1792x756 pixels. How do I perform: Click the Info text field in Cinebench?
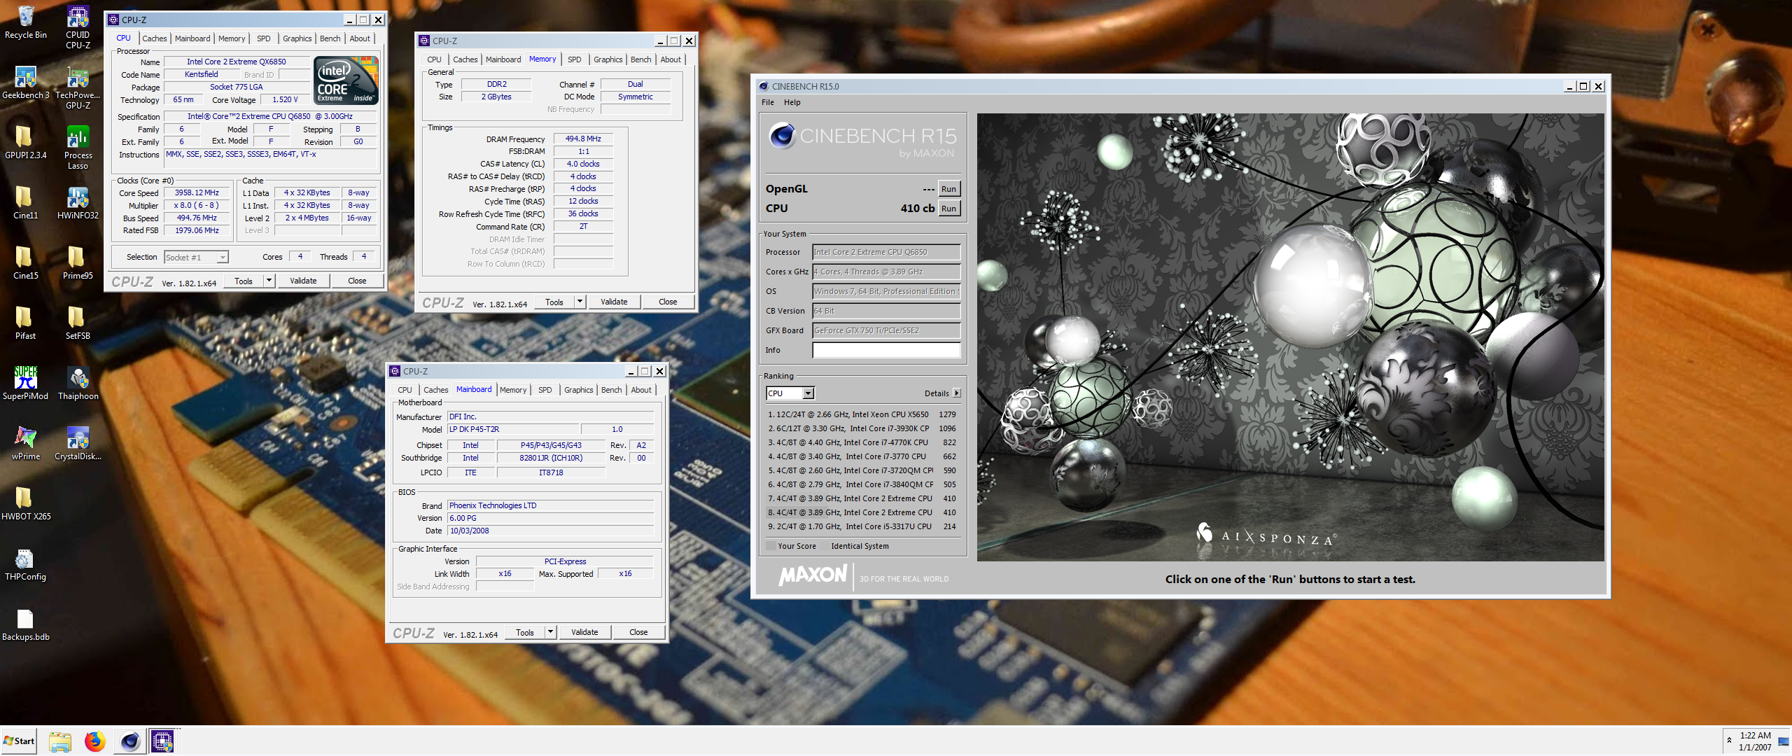coord(886,350)
